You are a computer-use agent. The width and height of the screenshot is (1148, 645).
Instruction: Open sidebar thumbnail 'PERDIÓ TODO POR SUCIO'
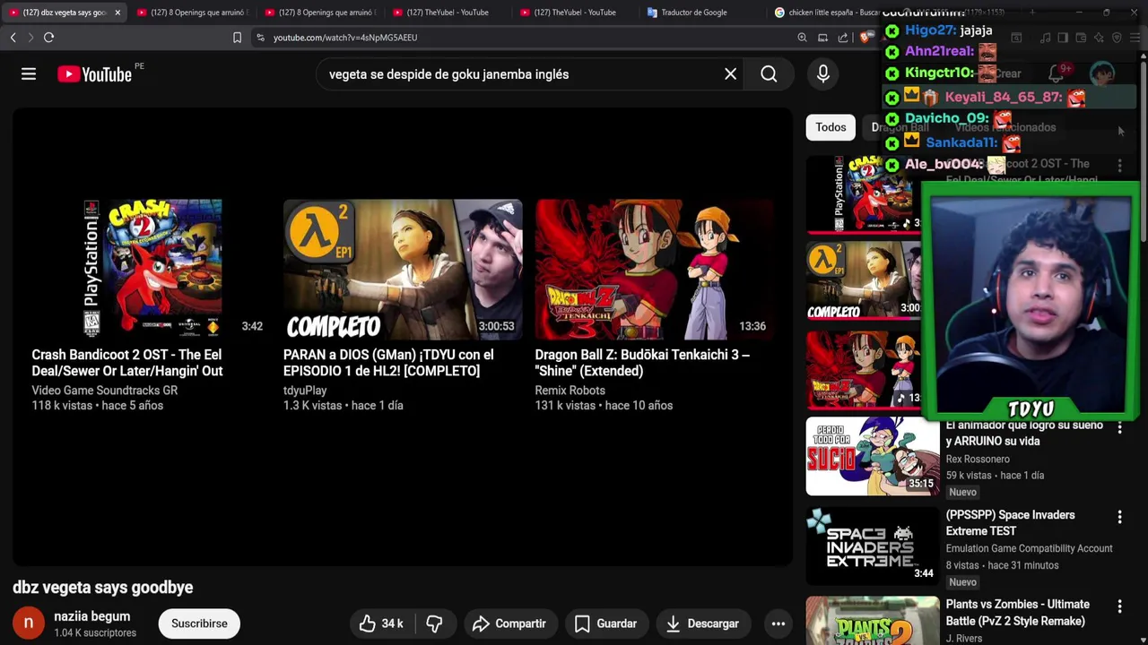click(873, 456)
